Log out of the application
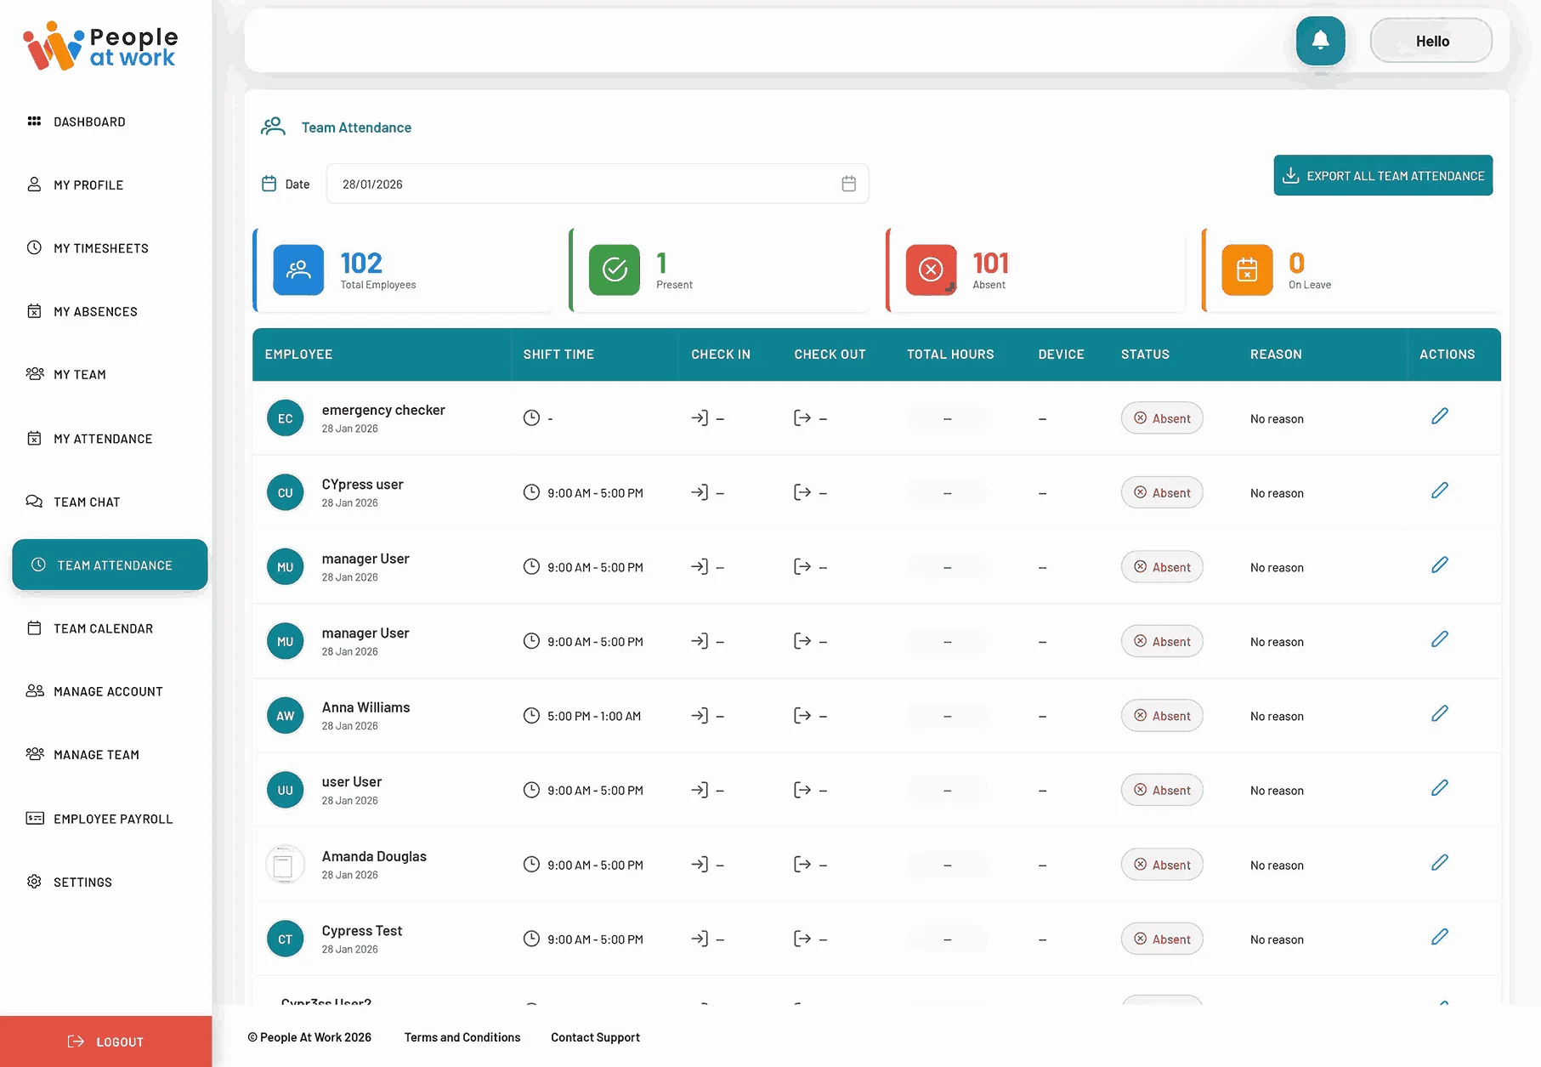Viewport: 1541px width, 1067px height. [106, 1041]
